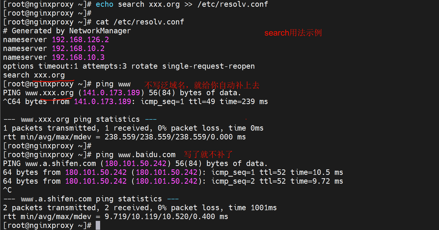Click the blinking cursor at the last prompt

[98, 225]
